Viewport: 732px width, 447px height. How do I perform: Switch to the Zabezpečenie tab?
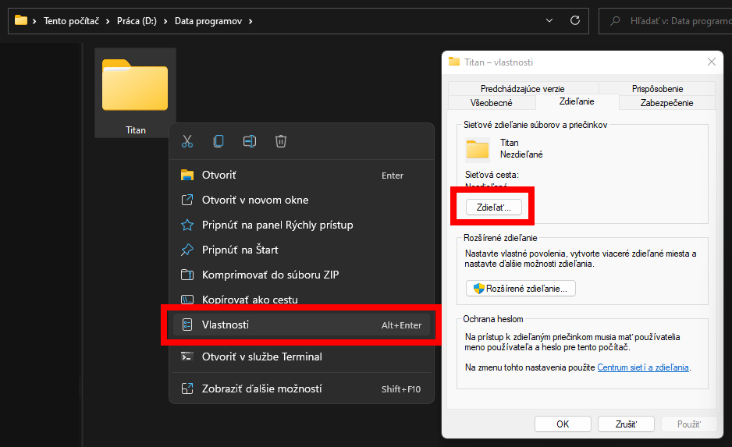[666, 102]
